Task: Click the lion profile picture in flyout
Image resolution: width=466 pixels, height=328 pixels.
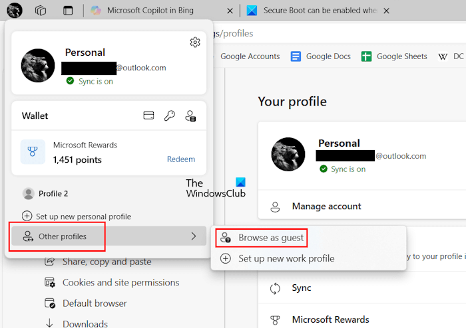Action: click(38, 66)
